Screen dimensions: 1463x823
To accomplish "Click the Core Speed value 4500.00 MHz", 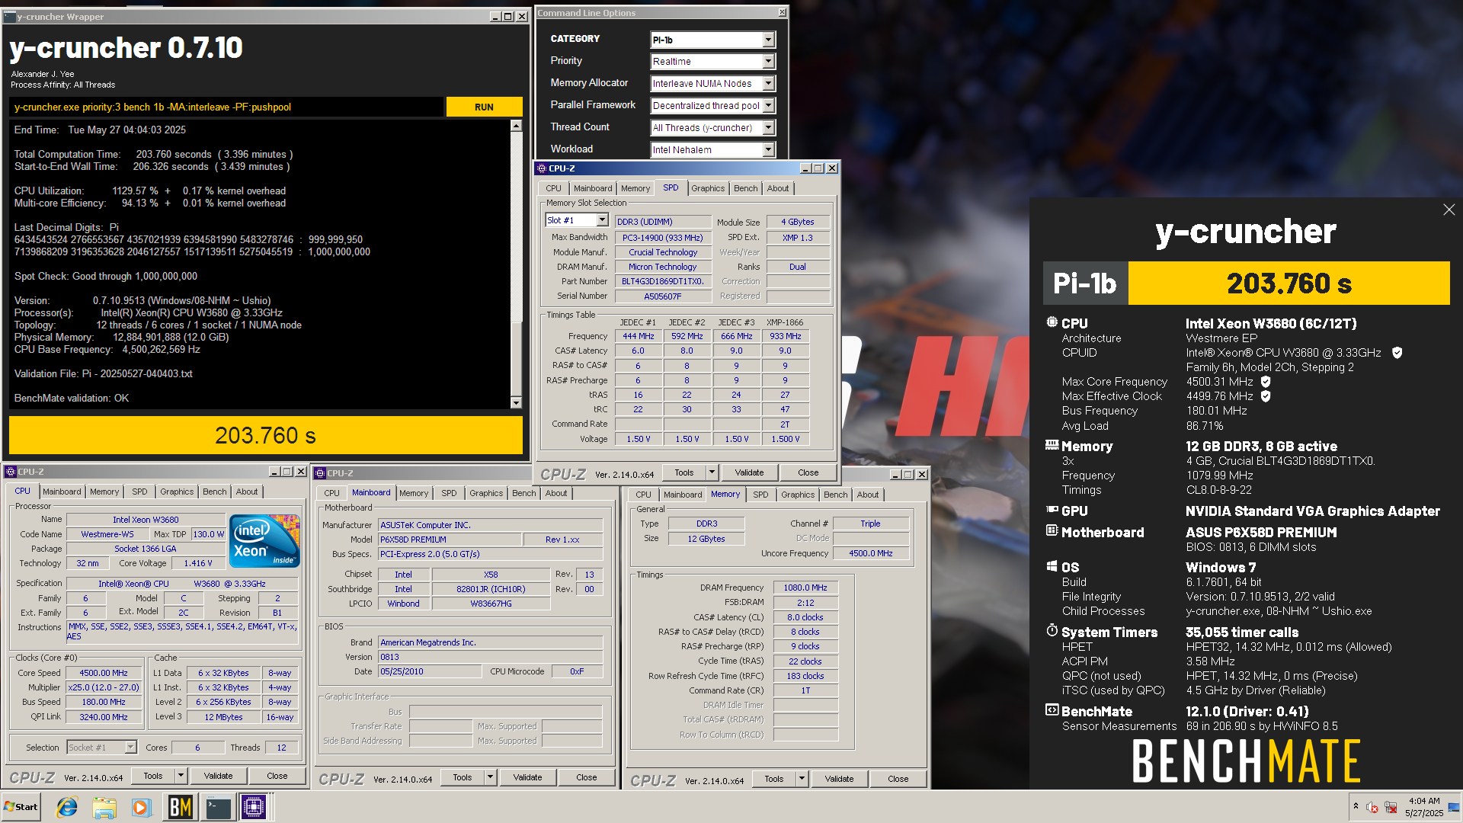I will click(x=104, y=673).
